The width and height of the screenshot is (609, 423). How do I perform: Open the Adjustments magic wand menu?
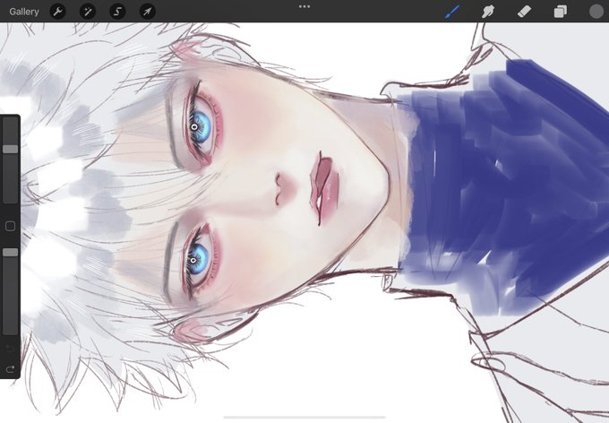88,12
